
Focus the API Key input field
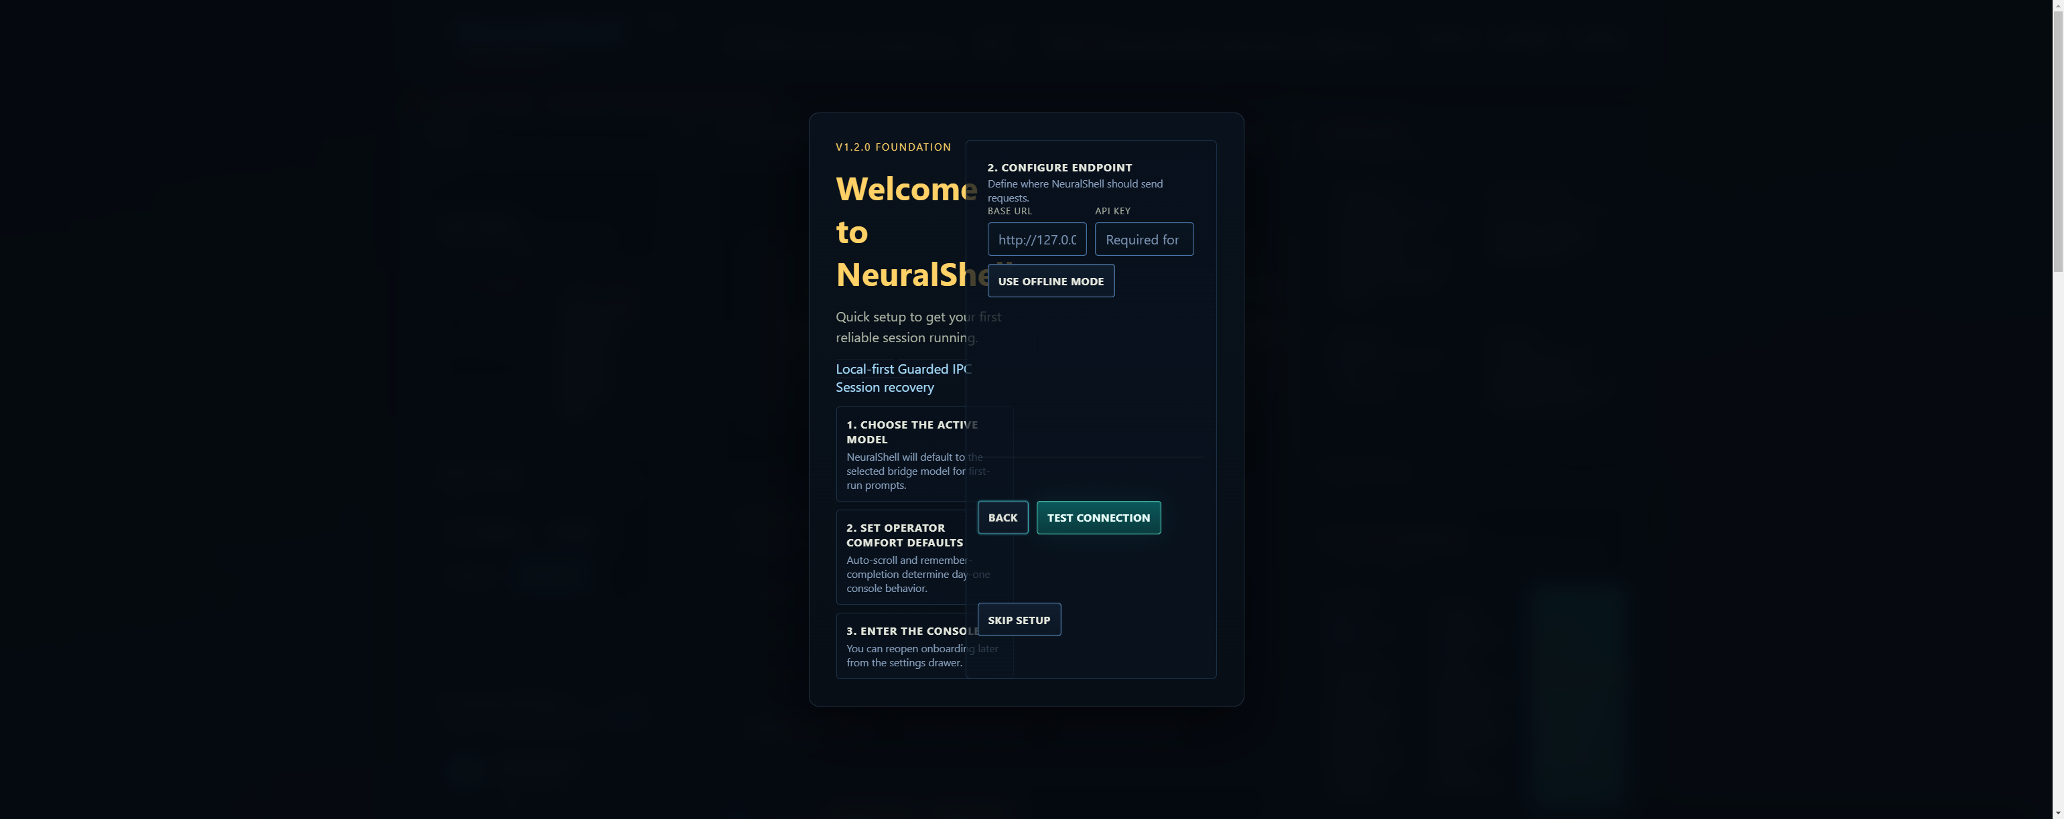coord(1144,239)
